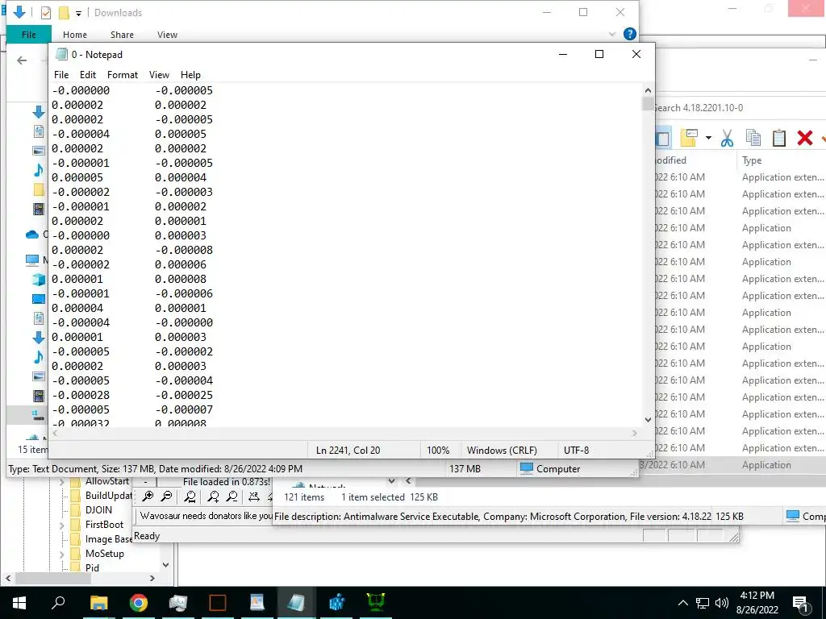
Task: Click the Copy icon in rear Explorer toolbar
Action: [753, 138]
